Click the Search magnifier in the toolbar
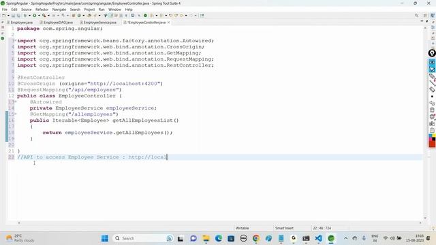The width and height of the screenshot is (436, 245). [x=416, y=16]
